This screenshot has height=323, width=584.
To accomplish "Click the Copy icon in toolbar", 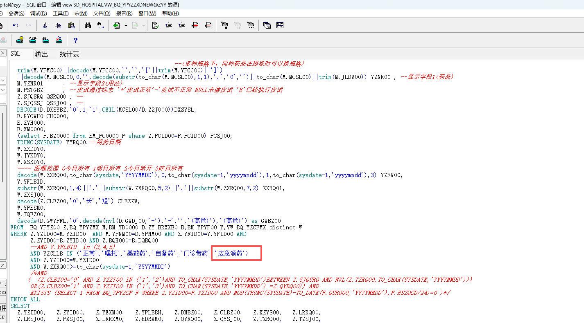I will point(58,25).
